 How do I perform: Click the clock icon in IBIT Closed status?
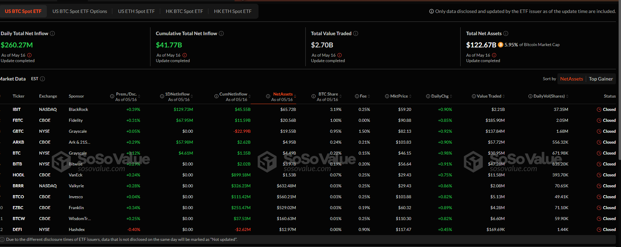[599, 110]
